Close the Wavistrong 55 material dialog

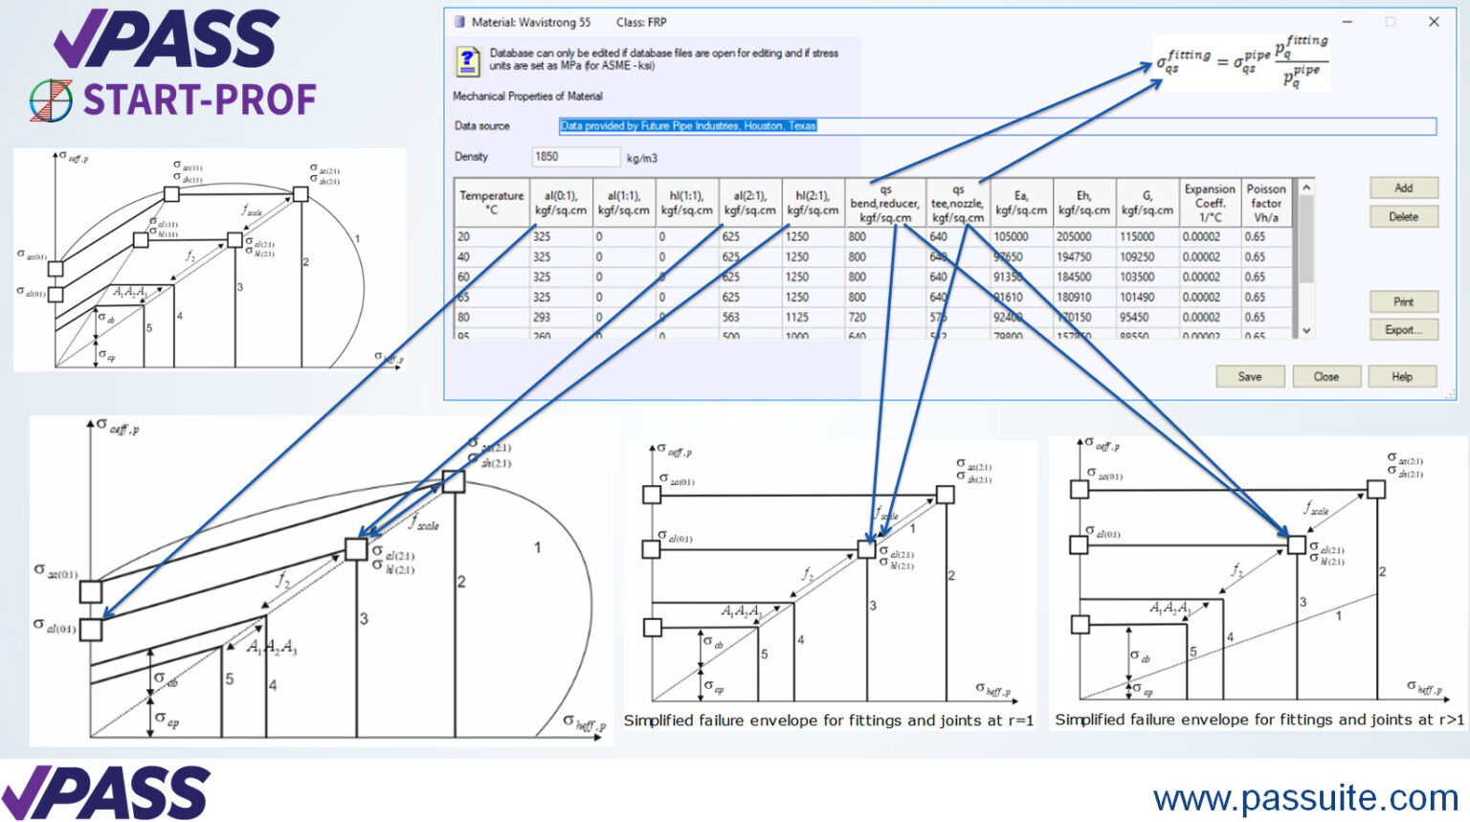pyautogui.click(x=1326, y=376)
